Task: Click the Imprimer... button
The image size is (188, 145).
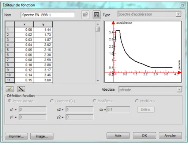Action: tap(16, 136)
